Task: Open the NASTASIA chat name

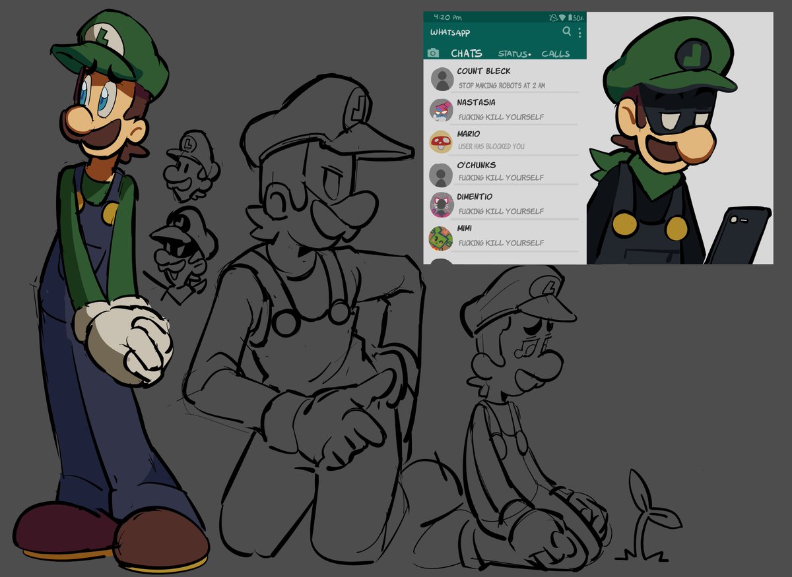Action: click(x=476, y=102)
